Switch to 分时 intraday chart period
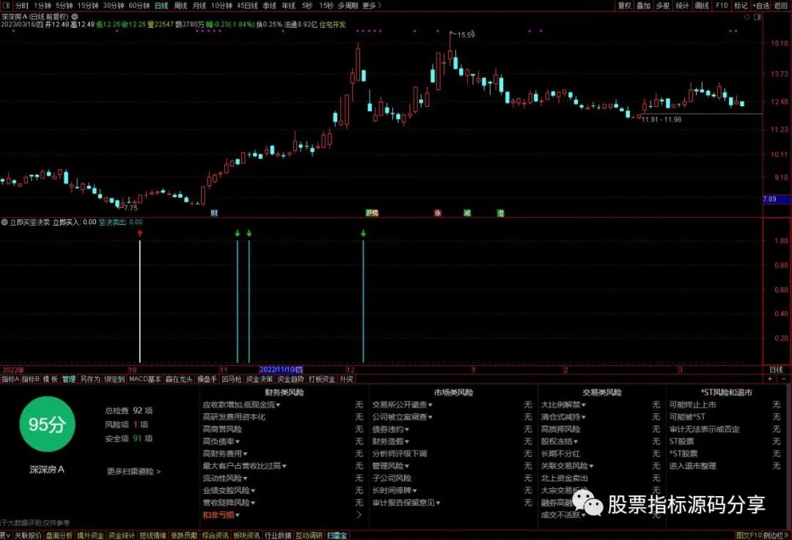The image size is (792, 540). [x=22, y=6]
